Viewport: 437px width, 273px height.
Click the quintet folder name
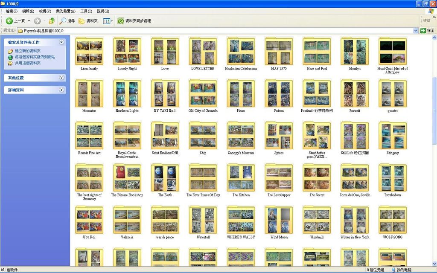[393, 110]
